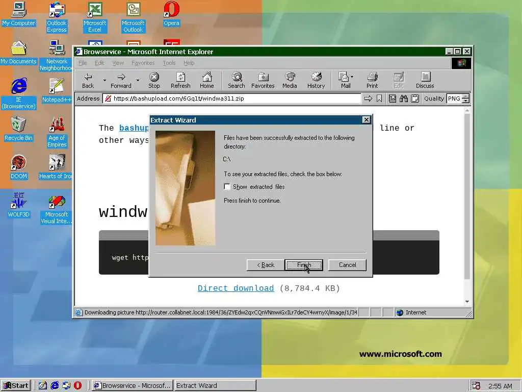Step Quality spinner up
Viewport: 522px width, 392px height.
pyautogui.click(x=466, y=96)
